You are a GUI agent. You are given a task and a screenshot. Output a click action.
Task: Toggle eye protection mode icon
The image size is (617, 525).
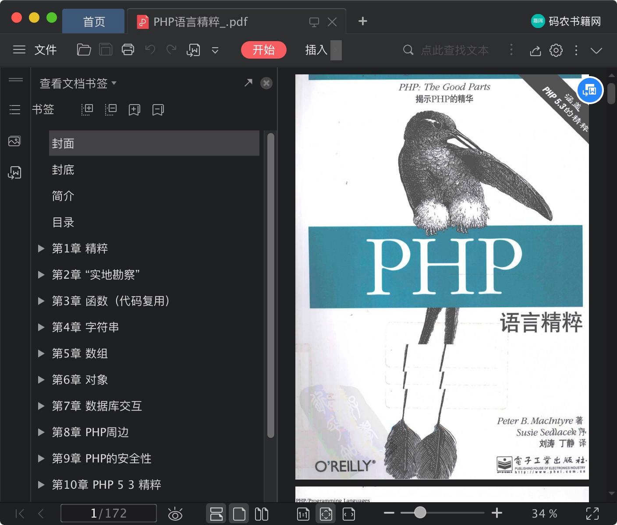(175, 514)
